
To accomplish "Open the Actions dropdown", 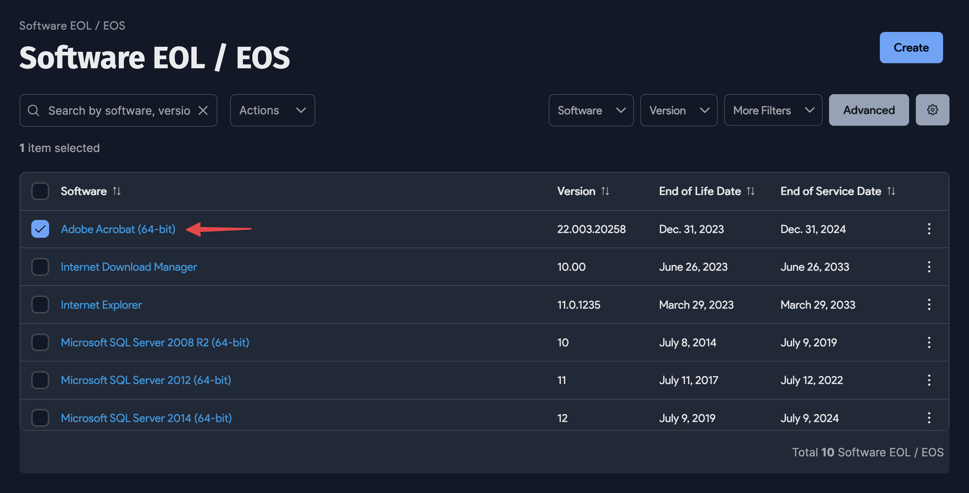I will click(x=272, y=110).
